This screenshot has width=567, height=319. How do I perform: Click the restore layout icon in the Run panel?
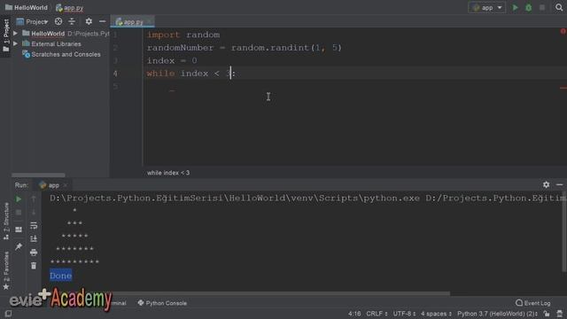coord(19,230)
